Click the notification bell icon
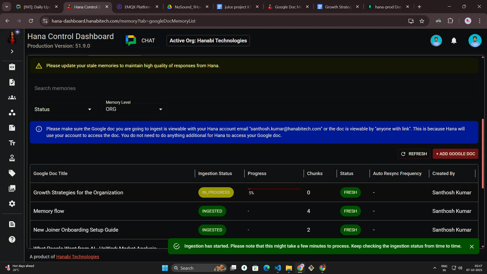 pyautogui.click(x=454, y=41)
